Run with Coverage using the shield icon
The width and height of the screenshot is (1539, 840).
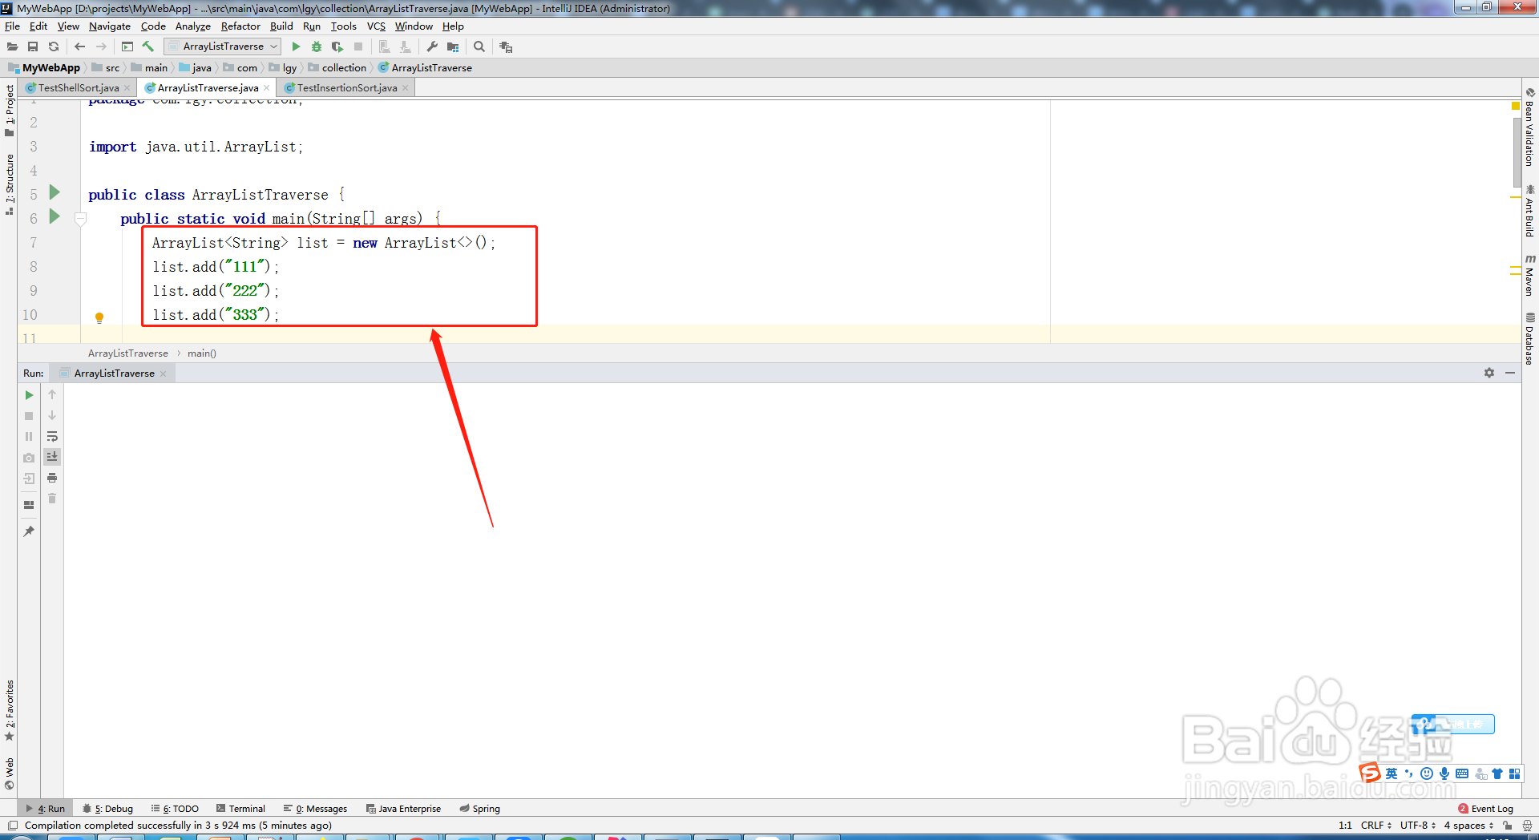[337, 46]
